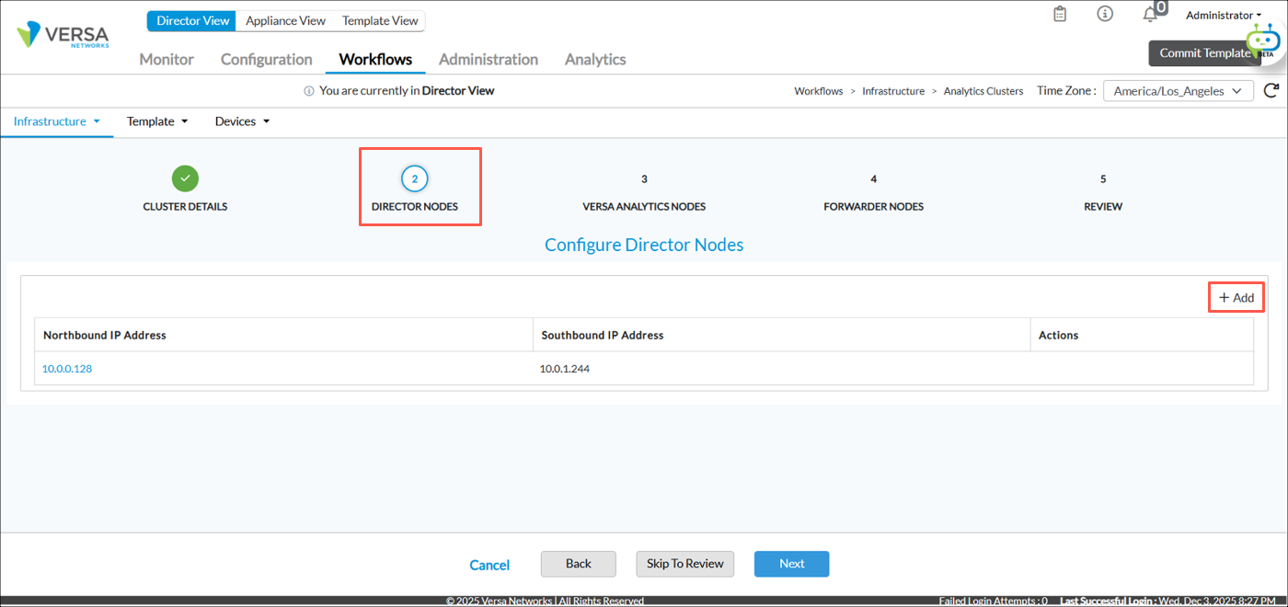
Task: Select step 2 Director Nodes circle
Action: pos(415,178)
